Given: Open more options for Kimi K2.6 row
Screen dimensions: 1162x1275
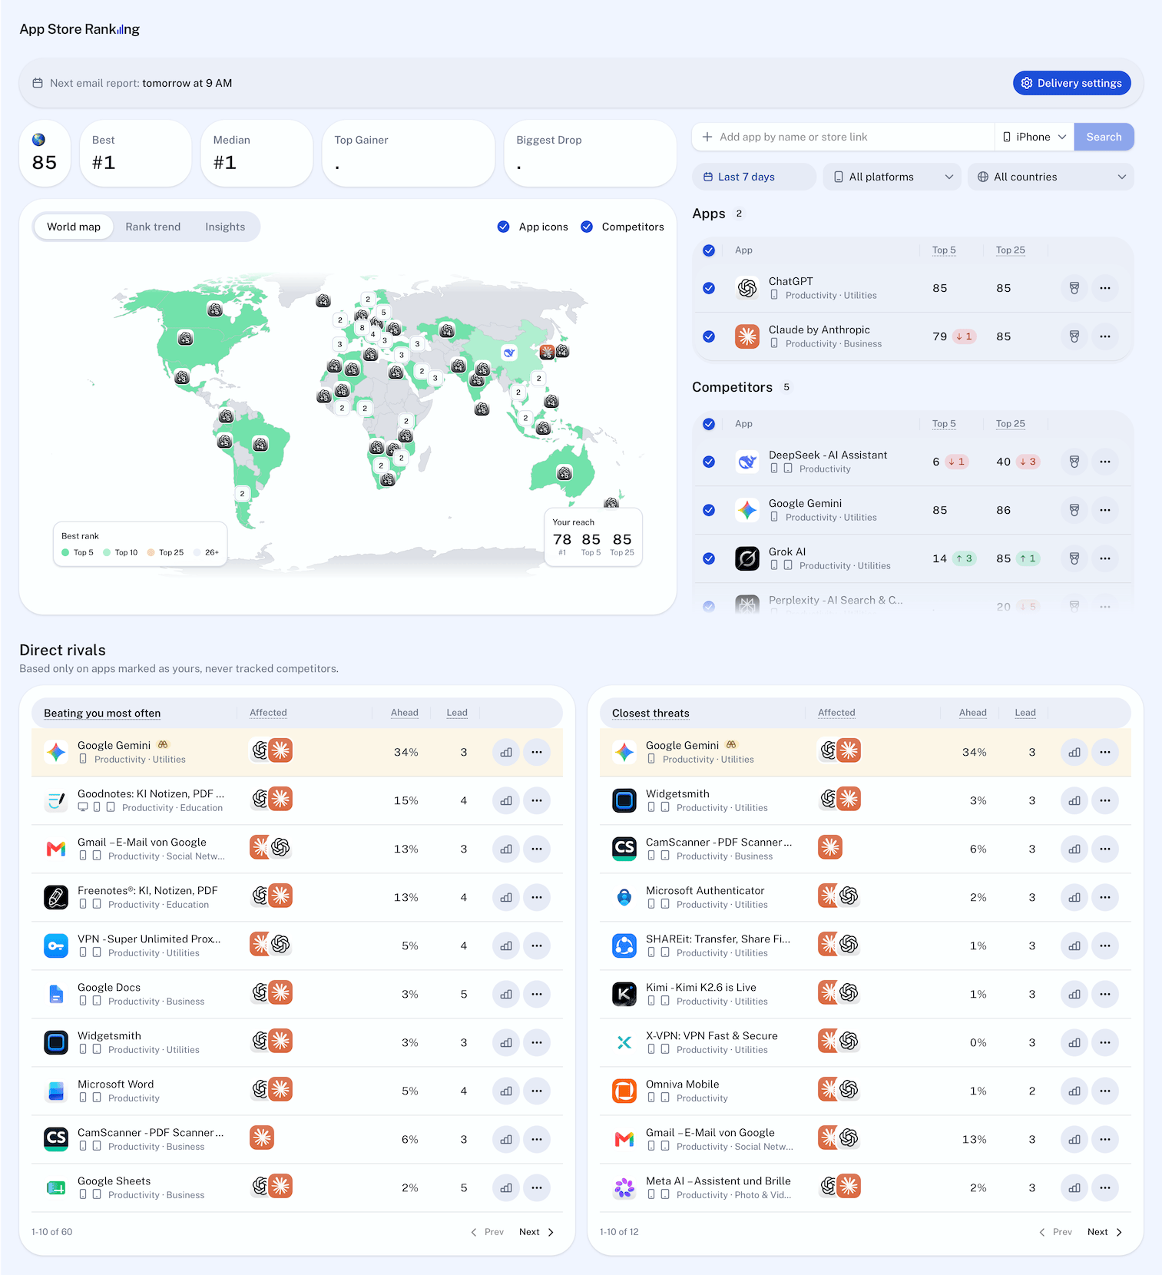Looking at the screenshot, I should [x=1104, y=994].
